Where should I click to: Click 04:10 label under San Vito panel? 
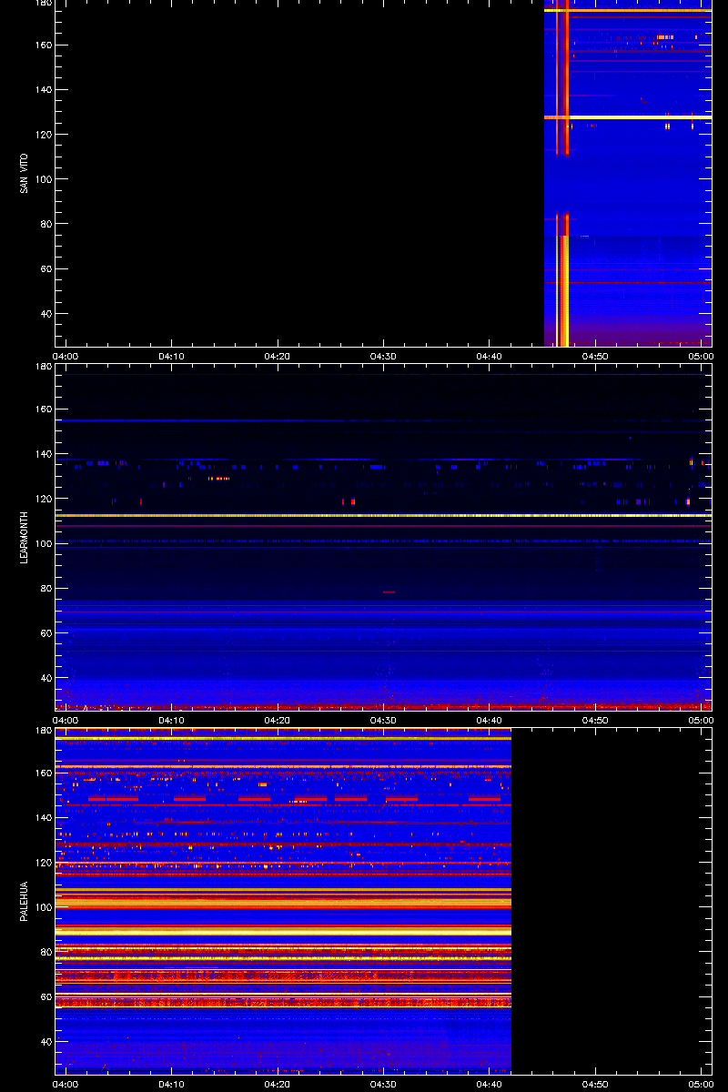(x=171, y=356)
